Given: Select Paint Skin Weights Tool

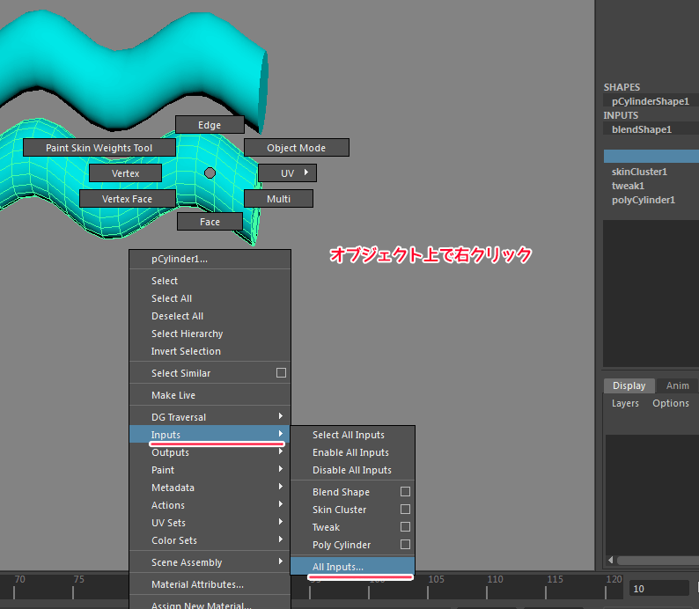Looking at the screenshot, I should click(99, 148).
